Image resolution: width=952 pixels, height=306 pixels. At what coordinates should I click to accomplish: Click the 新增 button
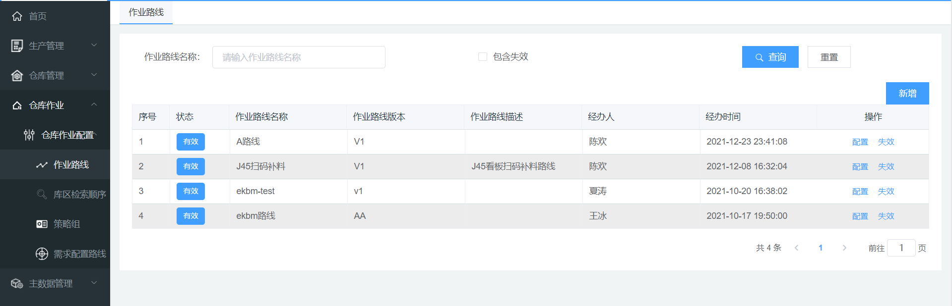(907, 93)
